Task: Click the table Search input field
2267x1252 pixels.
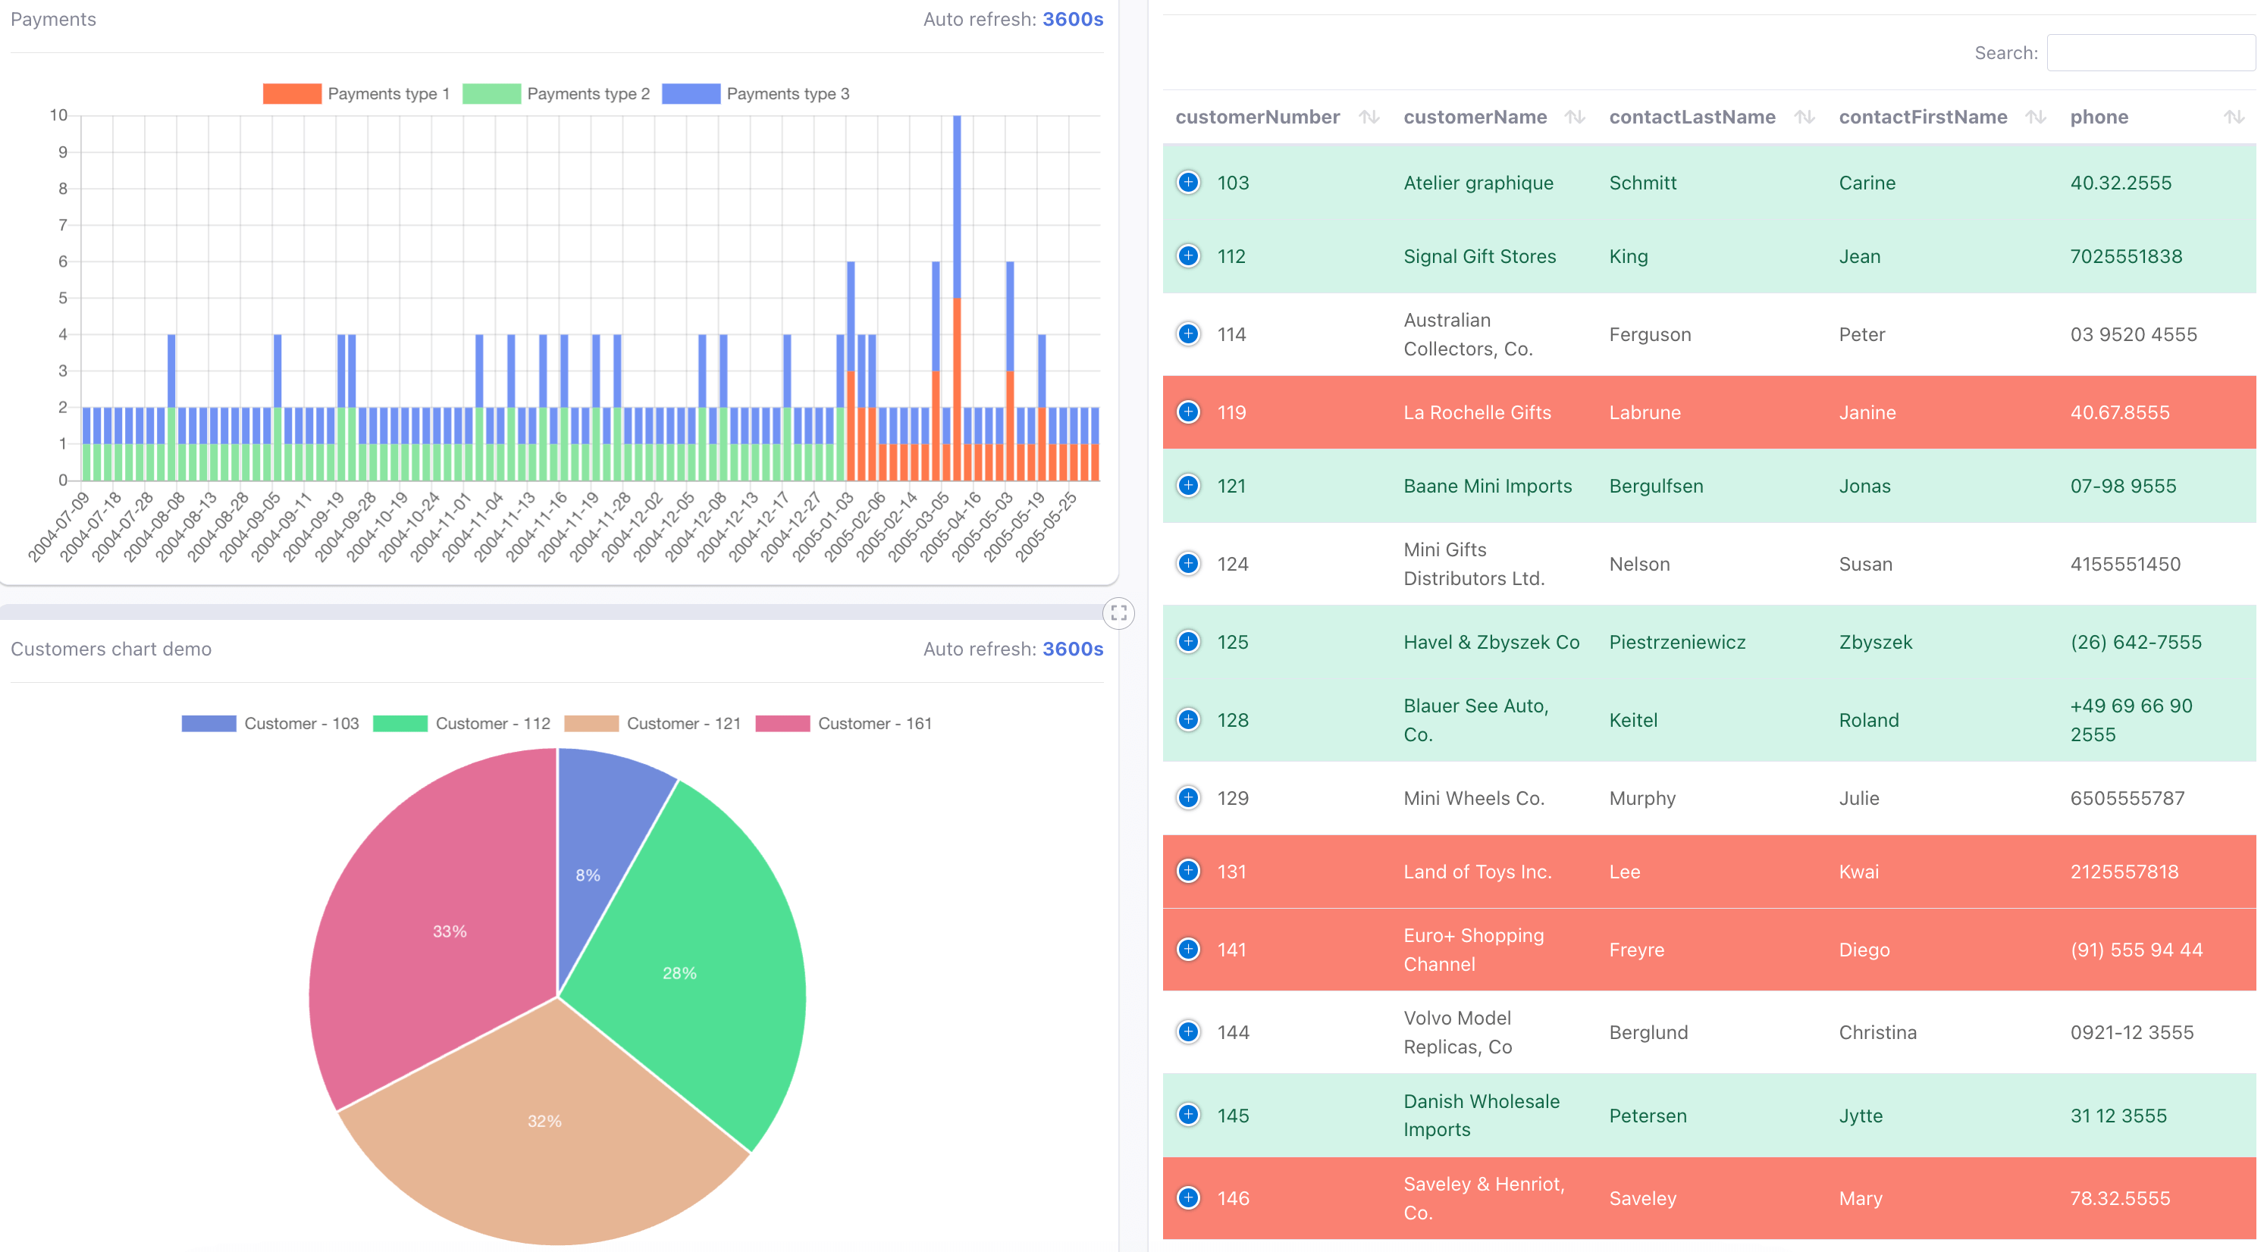Action: (x=2150, y=53)
